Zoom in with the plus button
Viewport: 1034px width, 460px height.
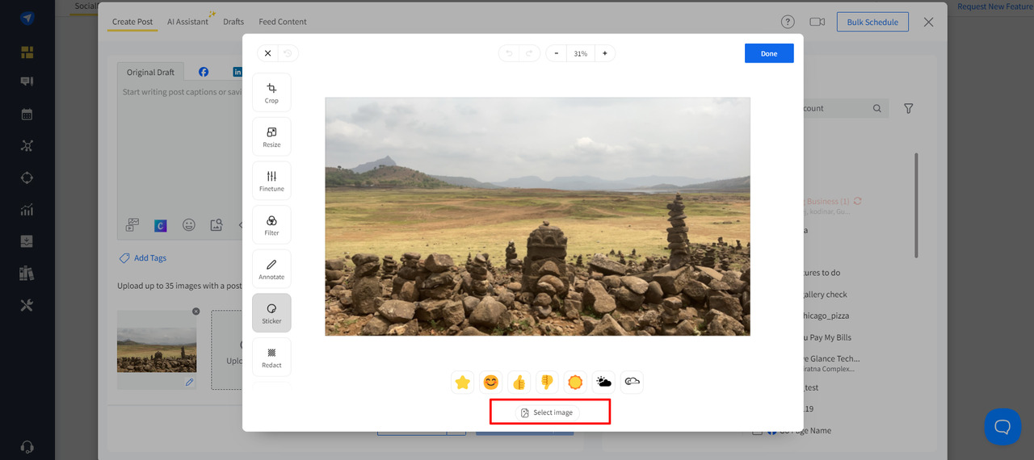coord(604,53)
